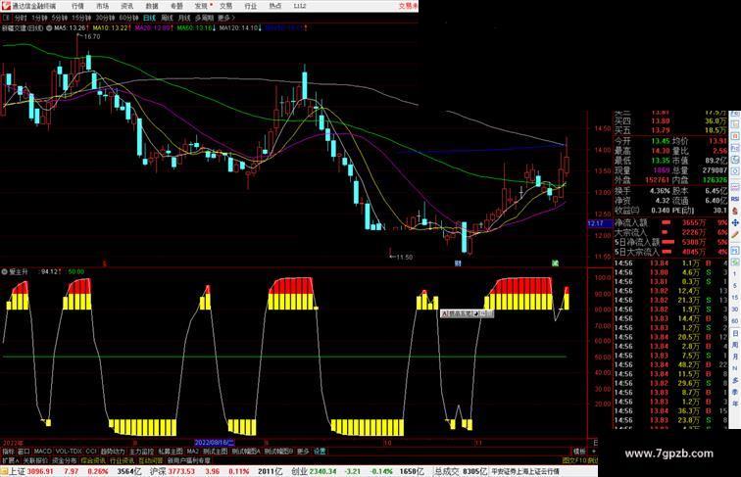Viewport: 741px width, 477px height.
Task: Click sidebar 年 period shortcut
Action: point(735,404)
